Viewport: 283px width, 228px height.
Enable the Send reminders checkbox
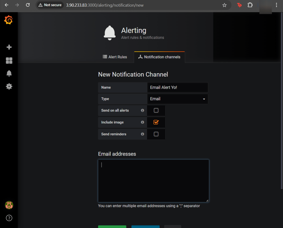coord(156,134)
